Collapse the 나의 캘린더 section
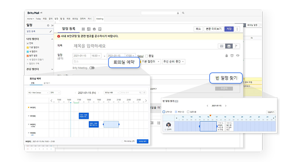Screen dimensions: 288x162 tap(52, 39)
